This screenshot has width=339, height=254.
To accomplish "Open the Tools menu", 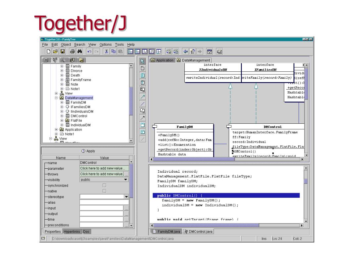I will (x=119, y=45).
